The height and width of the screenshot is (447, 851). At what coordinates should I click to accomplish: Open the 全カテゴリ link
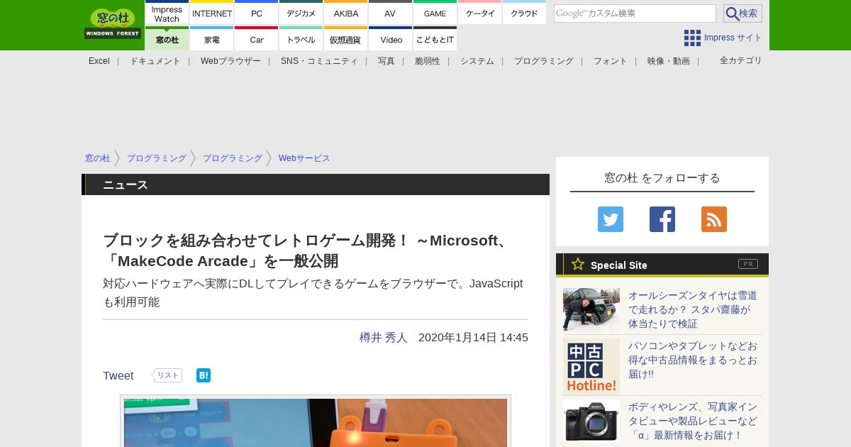(741, 60)
